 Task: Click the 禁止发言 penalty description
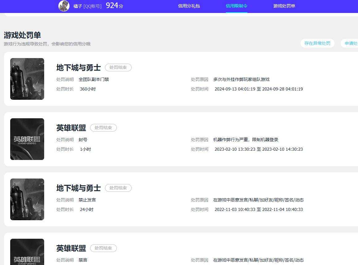87,200
